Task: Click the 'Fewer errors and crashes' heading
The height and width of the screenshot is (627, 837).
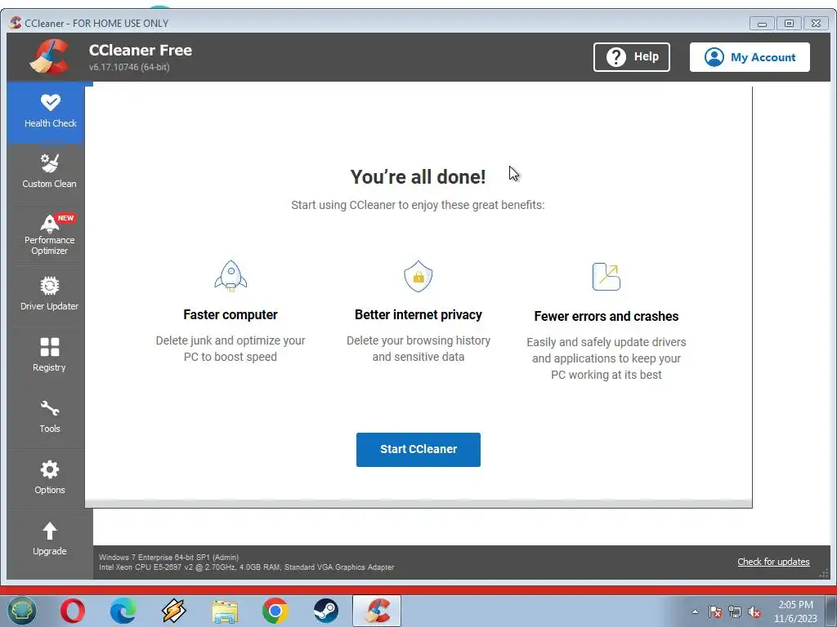Action: click(x=606, y=316)
